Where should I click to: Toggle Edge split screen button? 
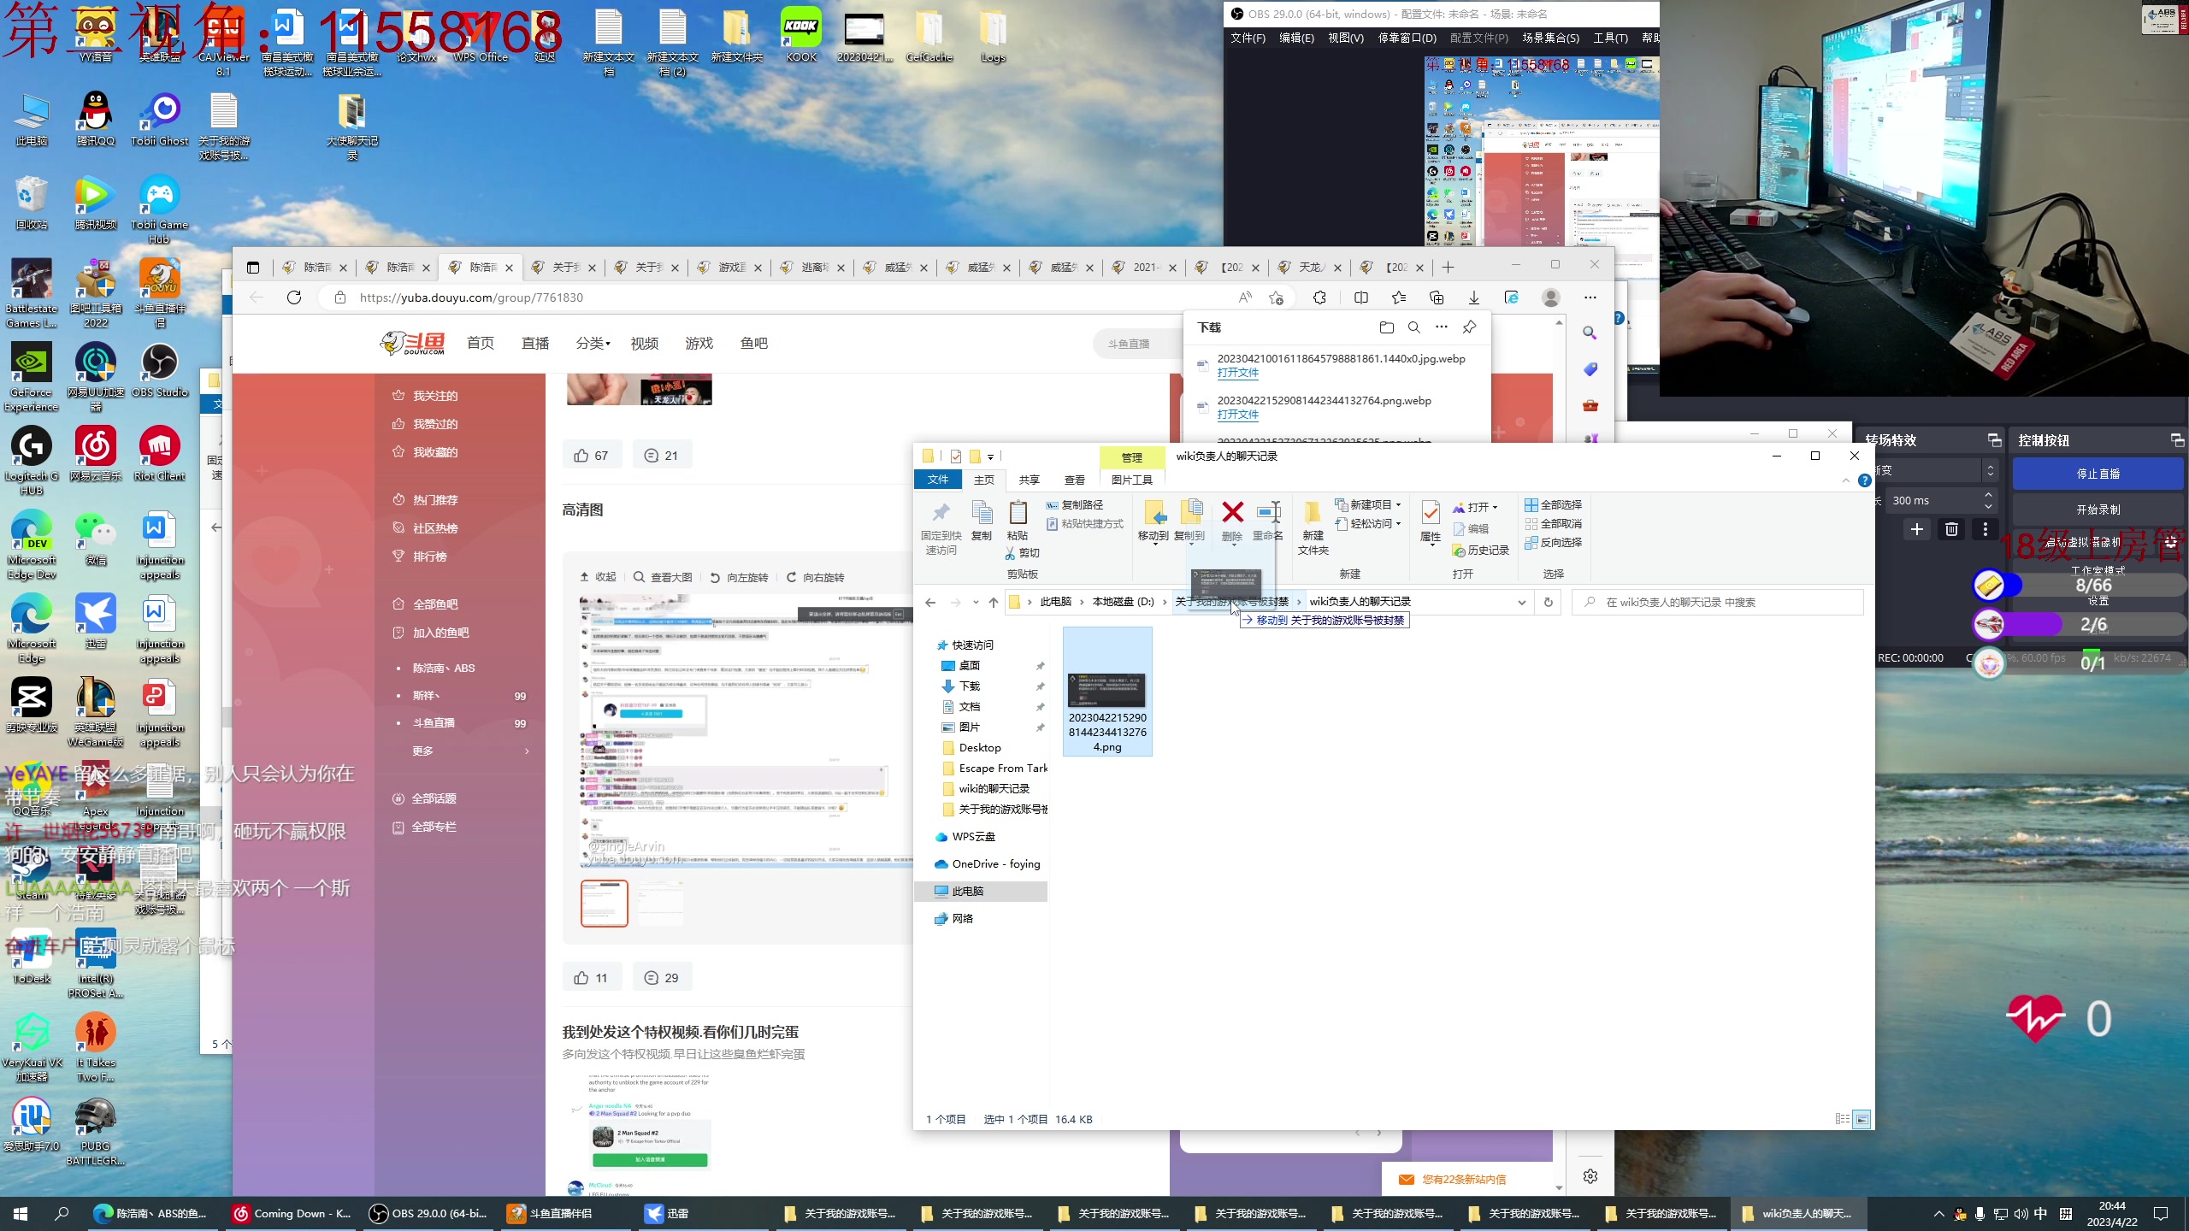(x=1361, y=297)
